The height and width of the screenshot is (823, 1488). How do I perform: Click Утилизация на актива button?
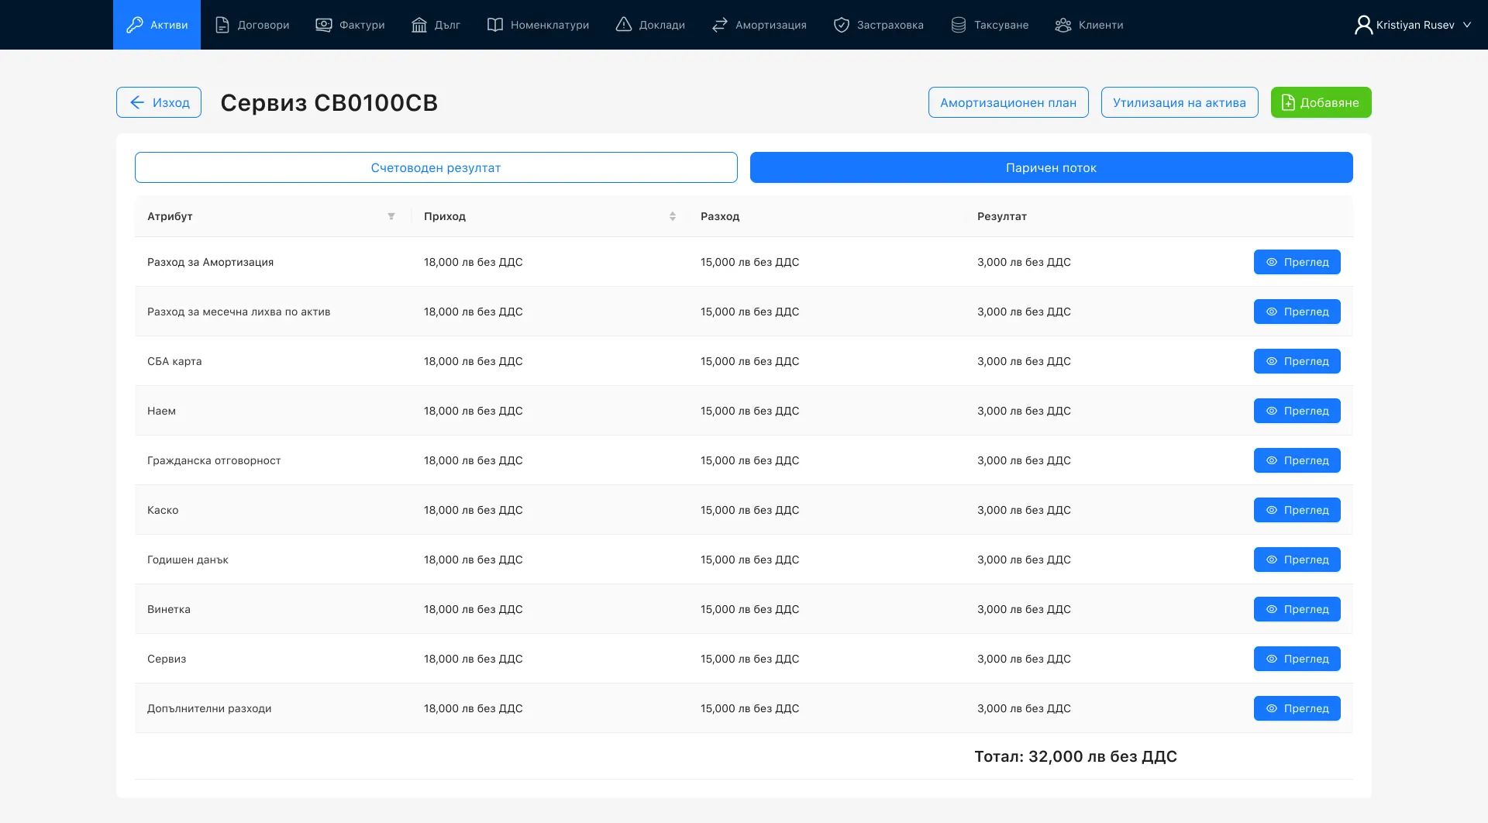tap(1180, 102)
